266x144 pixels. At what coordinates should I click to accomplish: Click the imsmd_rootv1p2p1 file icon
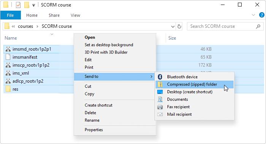point(8,49)
